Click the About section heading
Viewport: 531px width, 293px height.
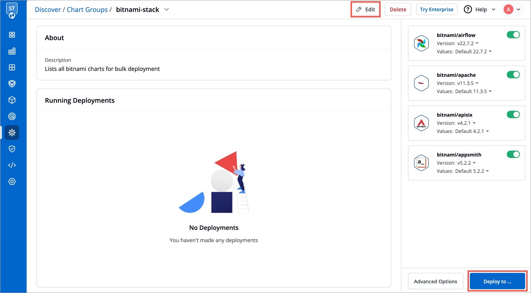[54, 38]
